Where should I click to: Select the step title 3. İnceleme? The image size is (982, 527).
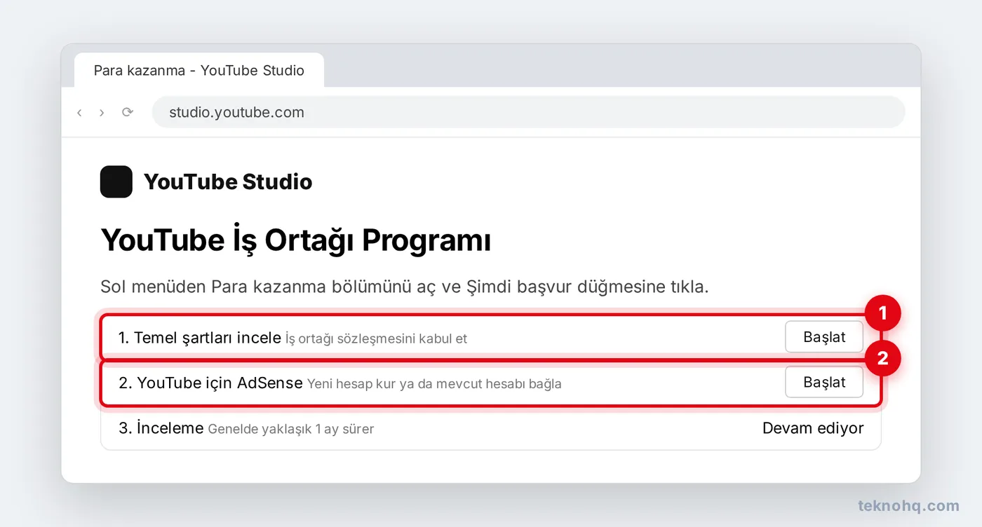[161, 428]
